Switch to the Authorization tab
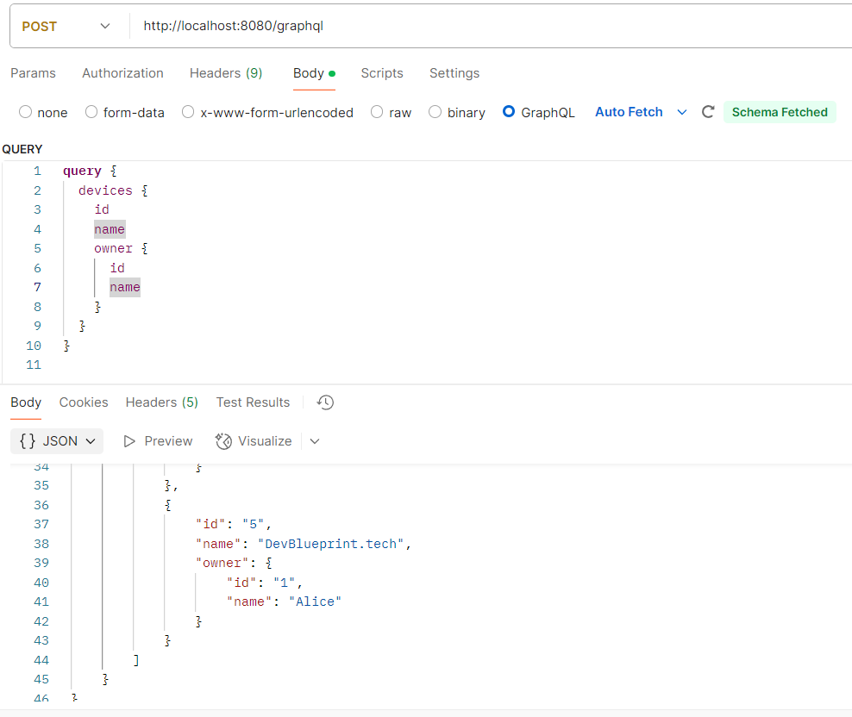This screenshot has height=717, width=852. point(122,73)
